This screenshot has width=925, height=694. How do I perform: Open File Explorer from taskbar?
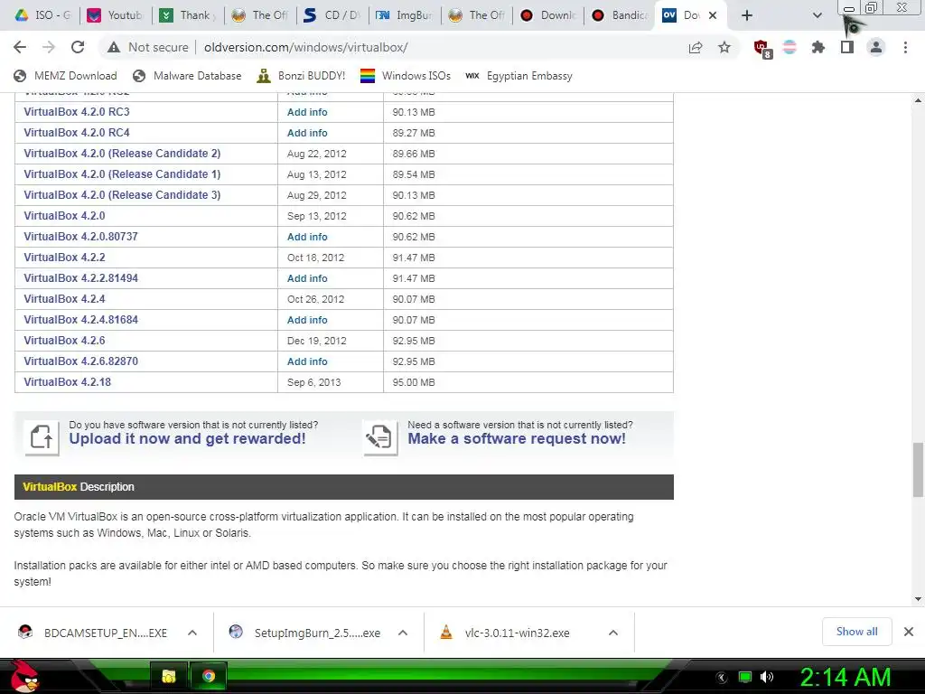(169, 676)
